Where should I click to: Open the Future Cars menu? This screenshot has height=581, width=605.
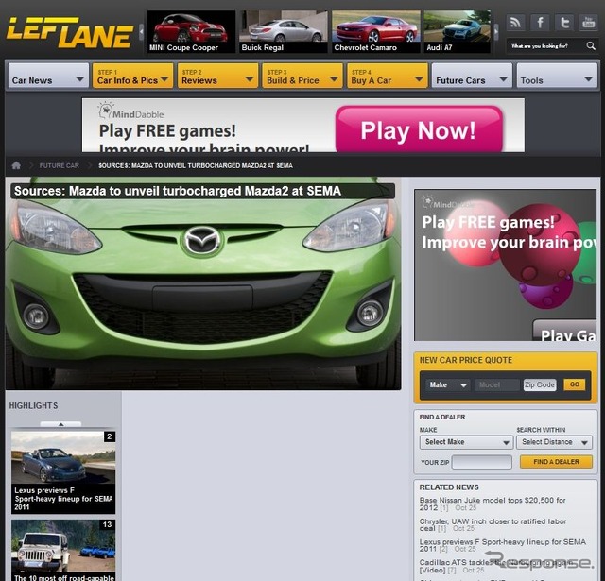point(472,76)
